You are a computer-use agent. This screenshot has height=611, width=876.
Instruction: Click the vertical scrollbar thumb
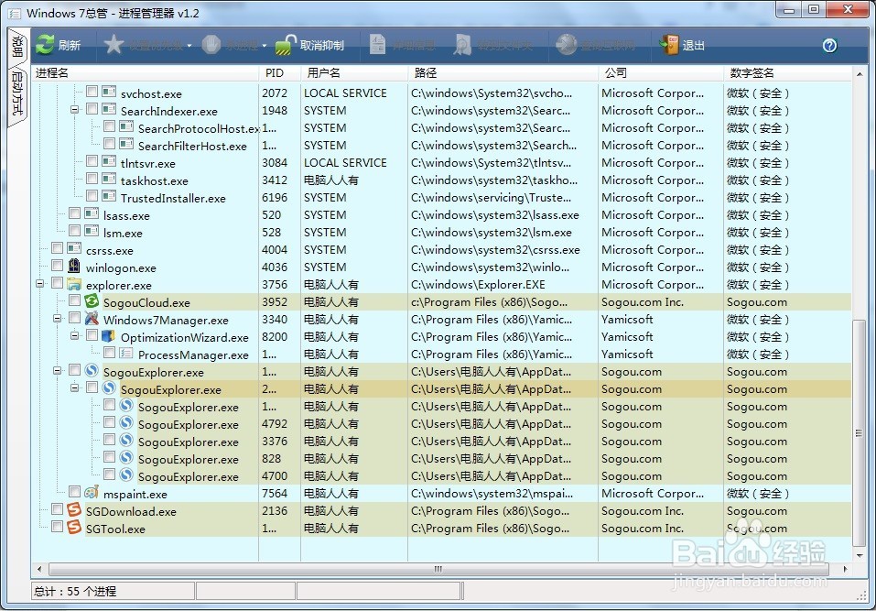pyautogui.click(x=859, y=432)
